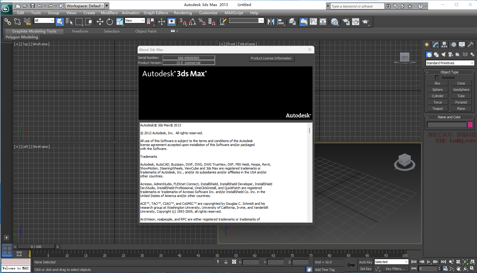Click the Mirror tool icon

pyautogui.click(x=271, y=22)
